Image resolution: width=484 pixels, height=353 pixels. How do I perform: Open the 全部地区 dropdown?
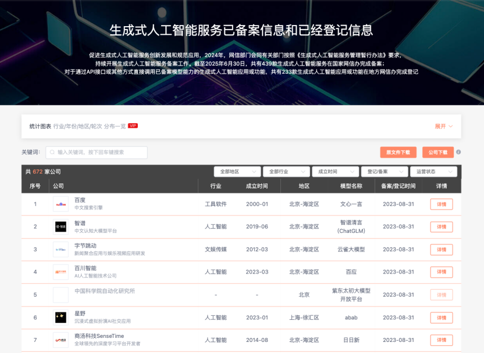[x=237, y=172]
